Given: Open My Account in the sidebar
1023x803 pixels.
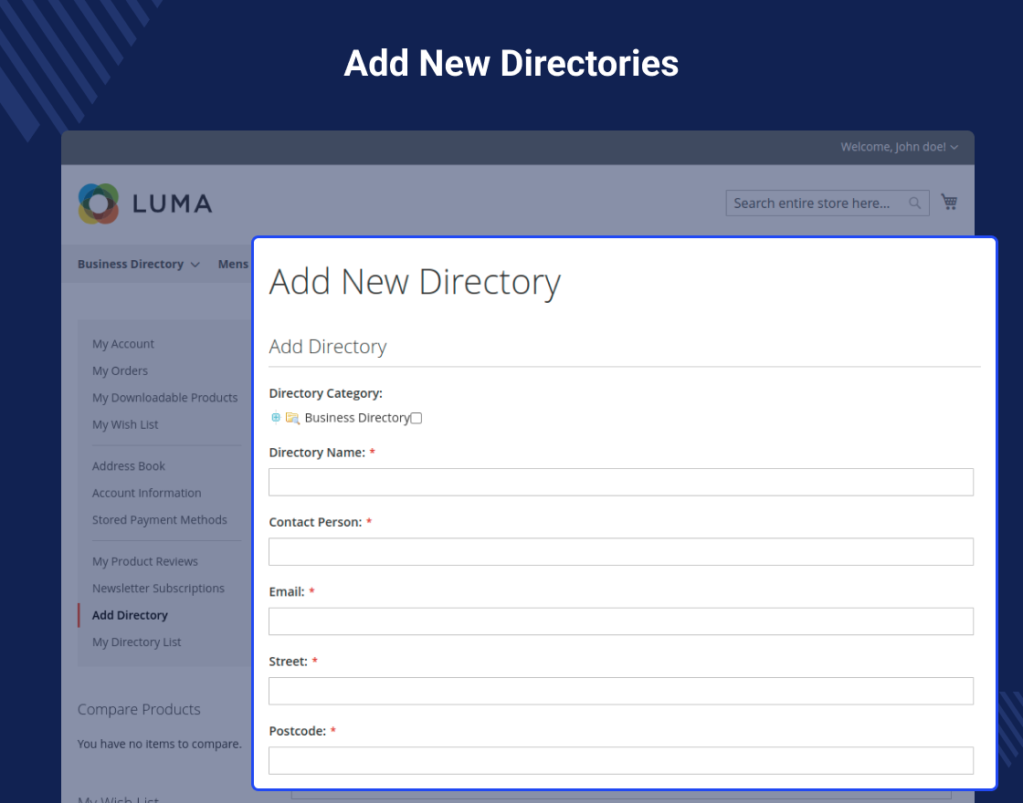Looking at the screenshot, I should click(x=123, y=344).
